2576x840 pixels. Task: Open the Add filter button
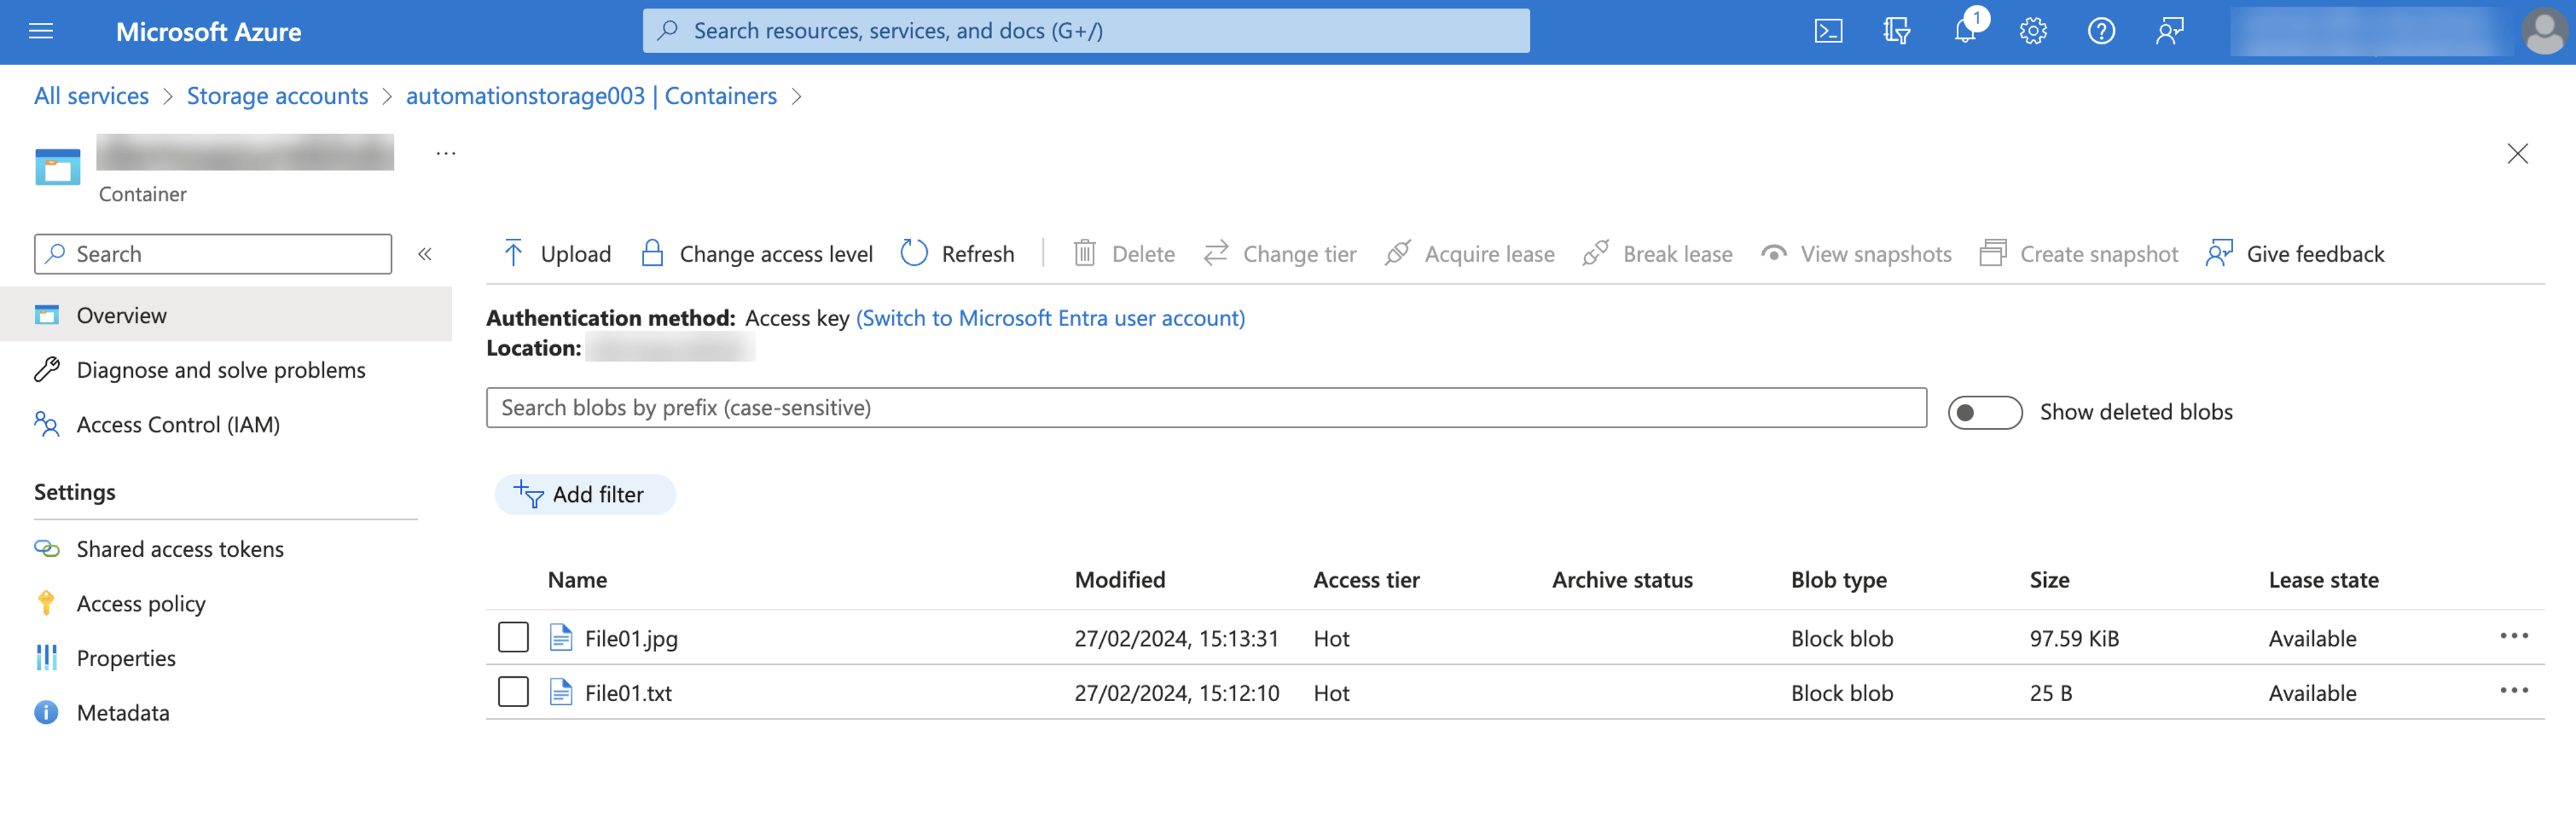pyautogui.click(x=585, y=494)
